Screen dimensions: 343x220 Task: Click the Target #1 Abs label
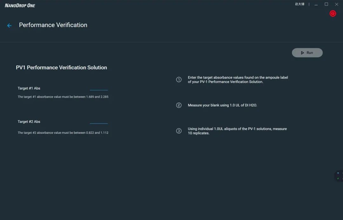click(x=29, y=88)
